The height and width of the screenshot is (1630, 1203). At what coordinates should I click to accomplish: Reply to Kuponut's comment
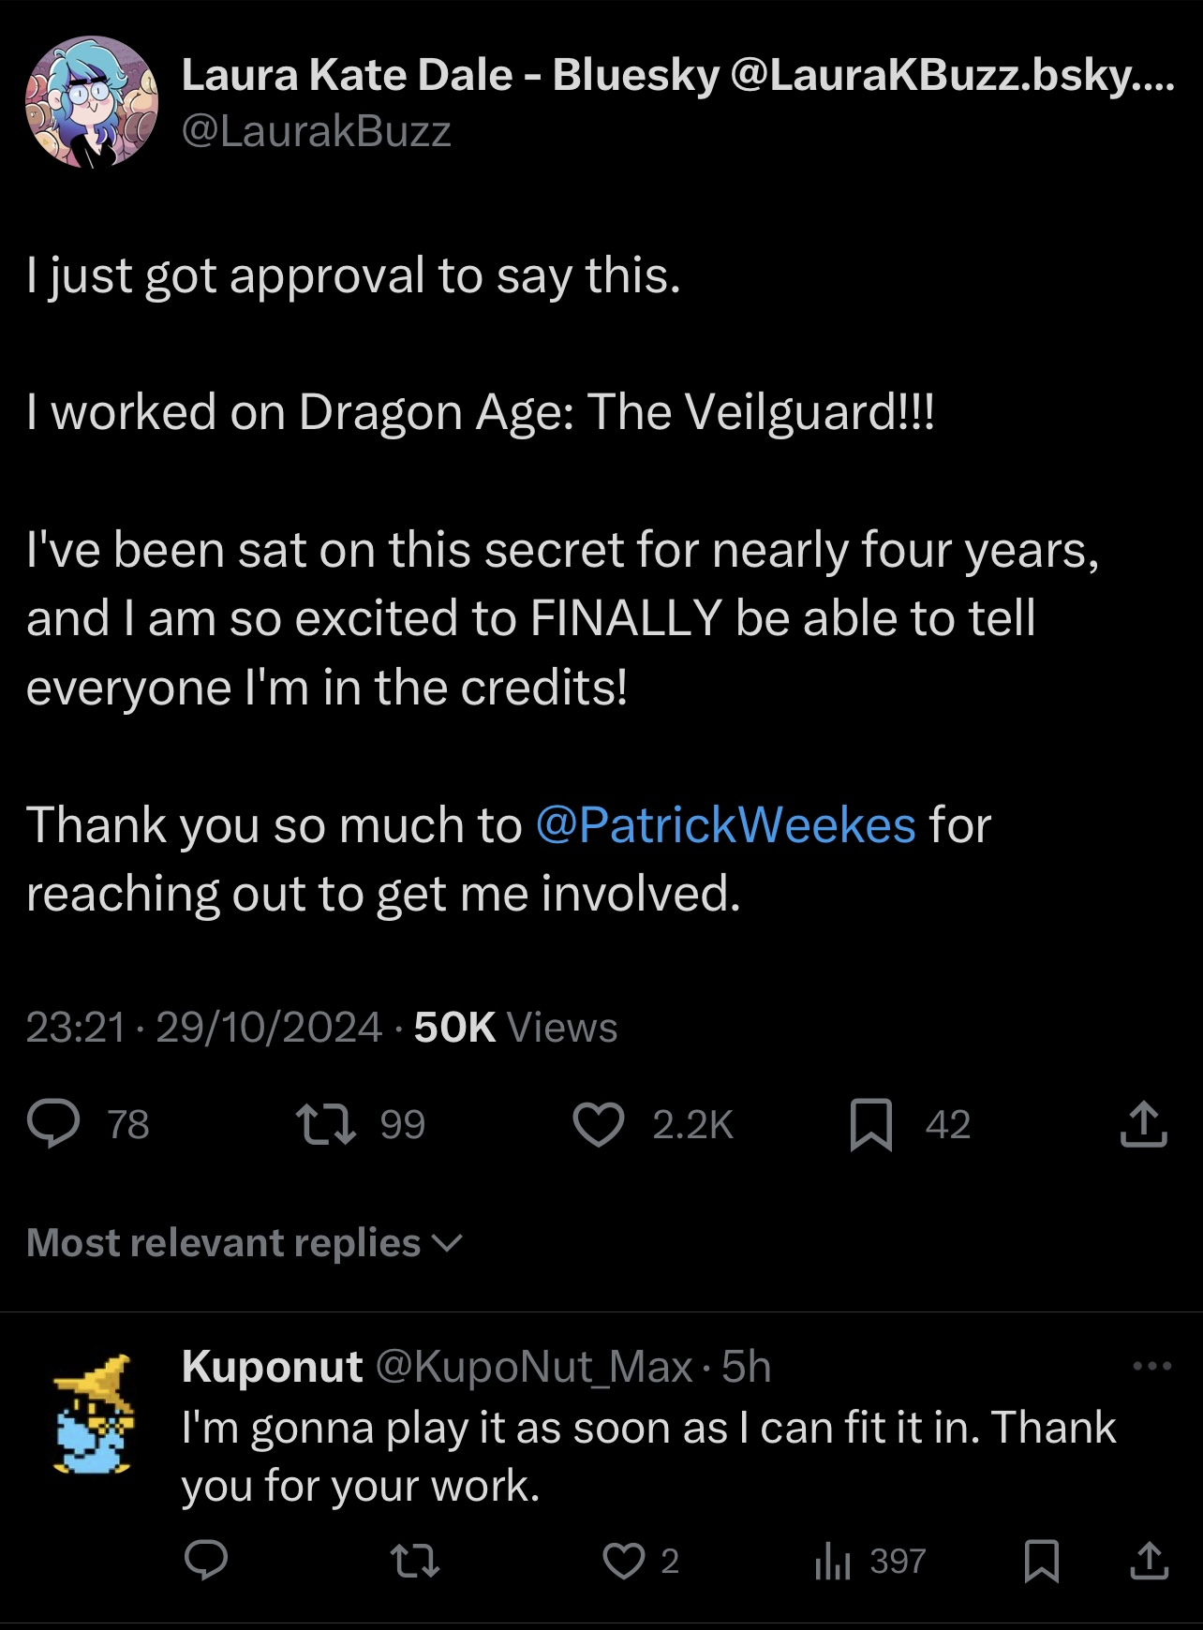(206, 1561)
